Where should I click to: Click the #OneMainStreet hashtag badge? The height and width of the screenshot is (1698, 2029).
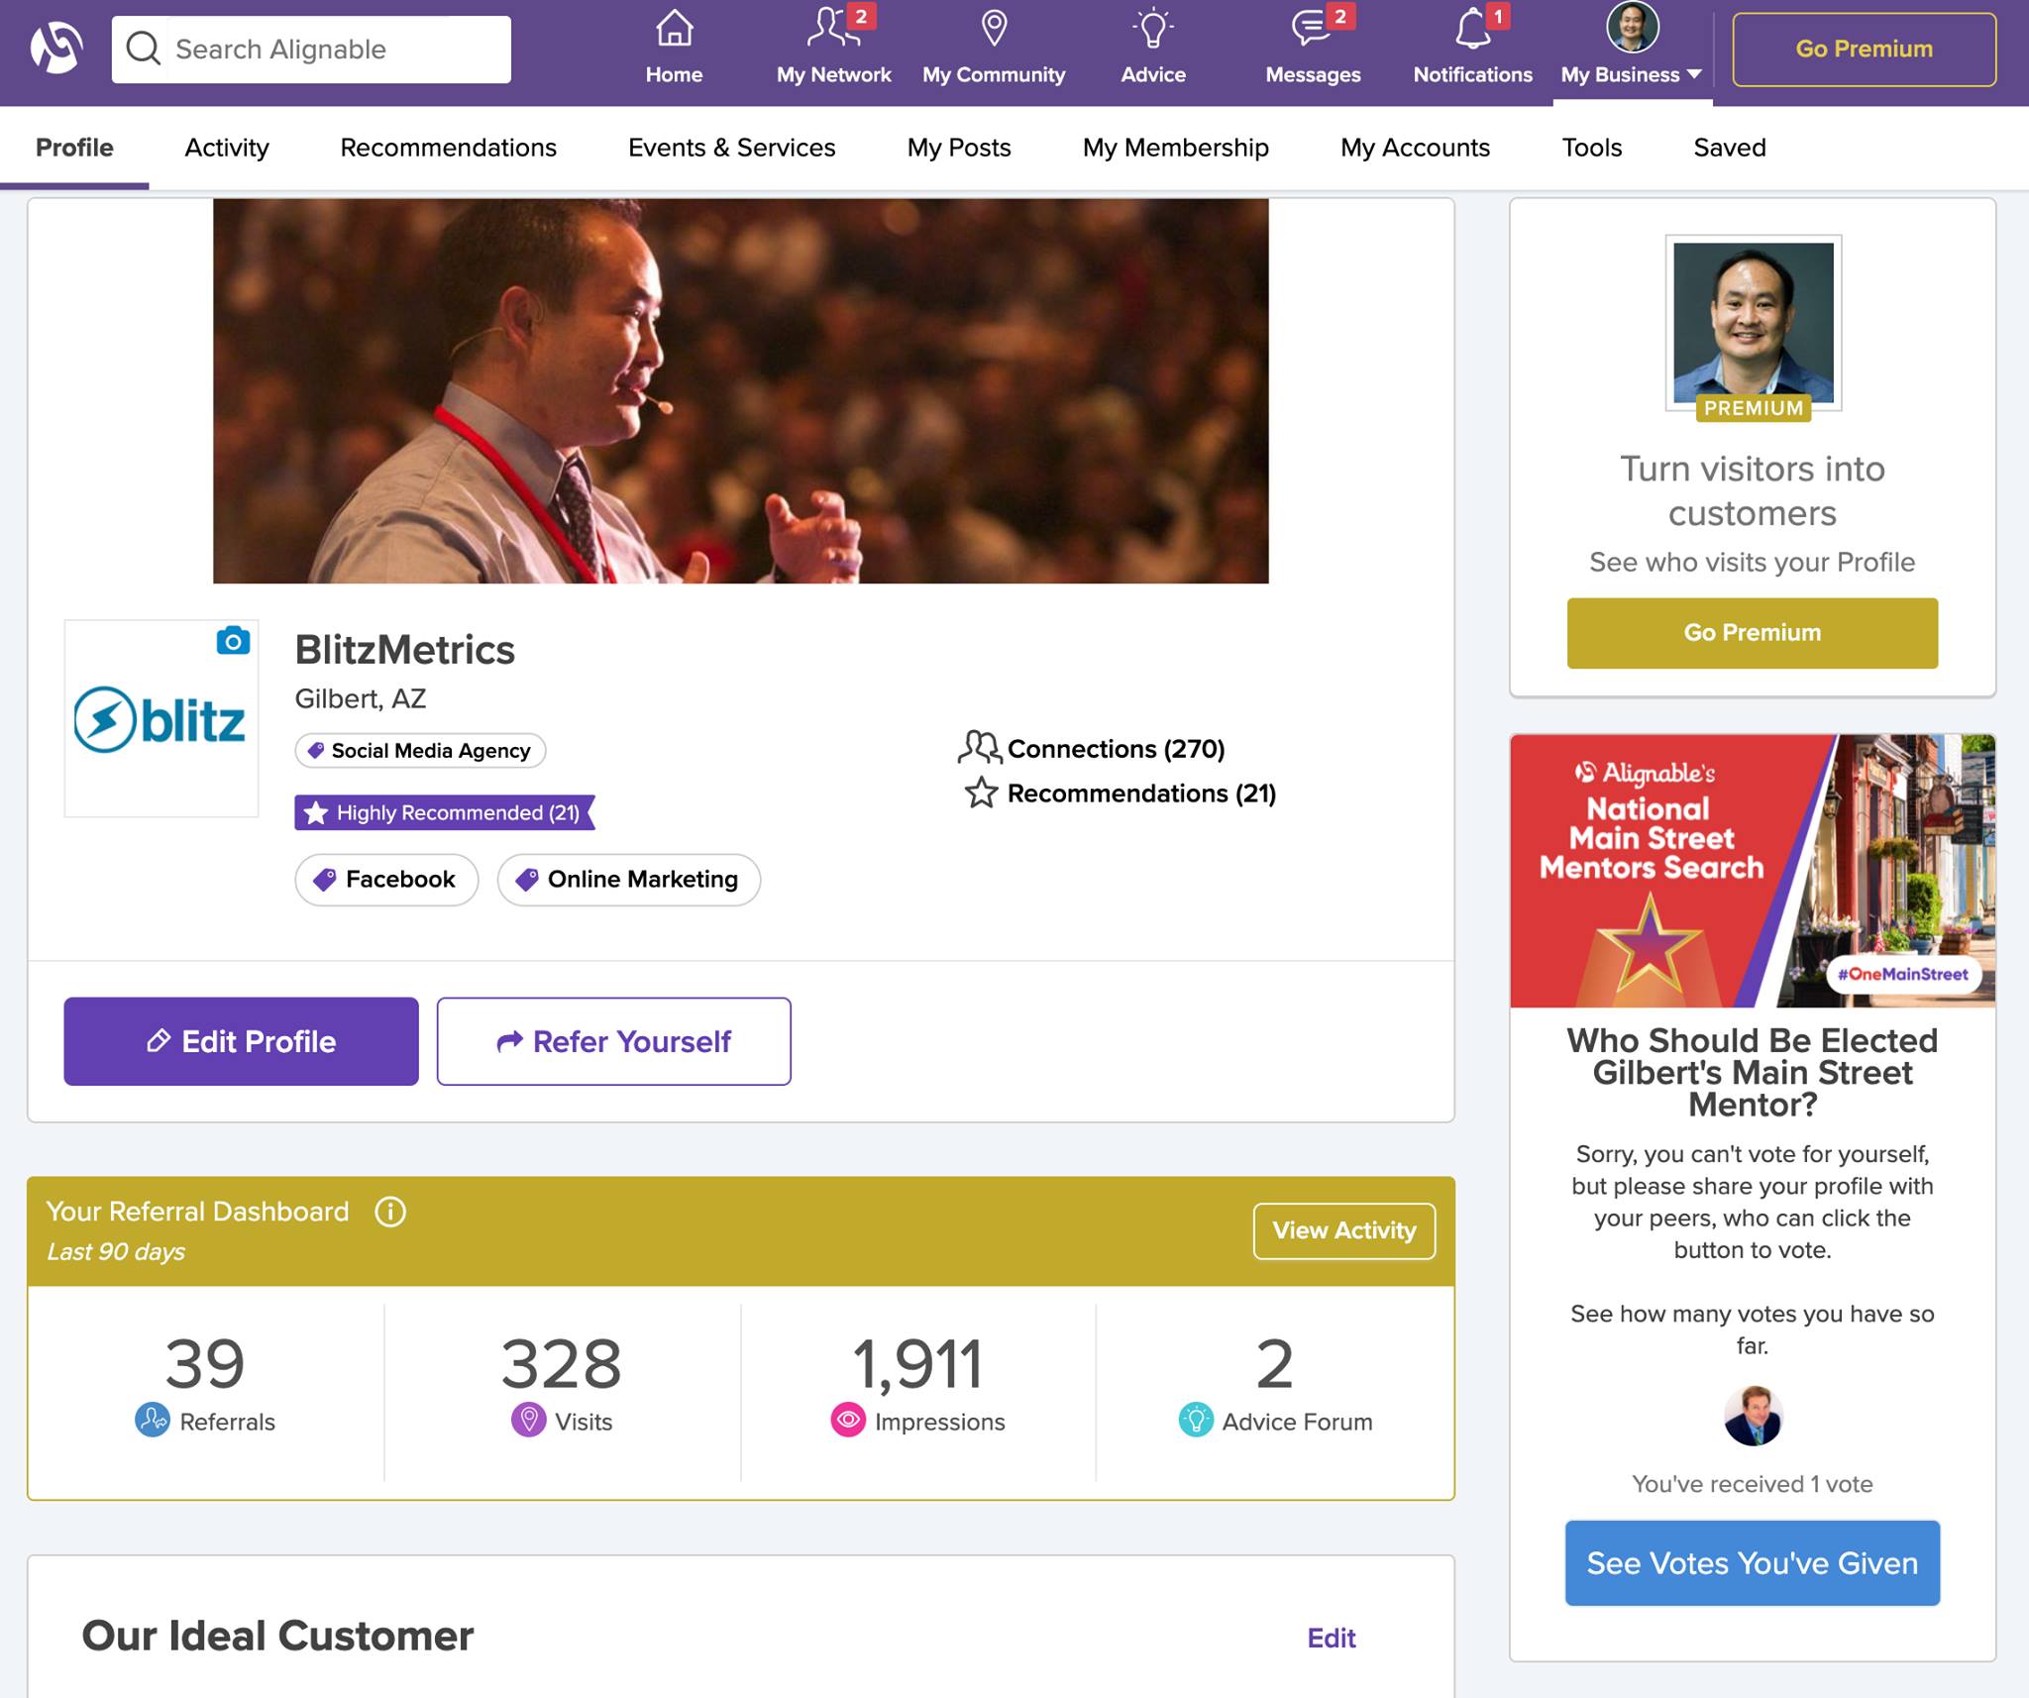[1902, 974]
